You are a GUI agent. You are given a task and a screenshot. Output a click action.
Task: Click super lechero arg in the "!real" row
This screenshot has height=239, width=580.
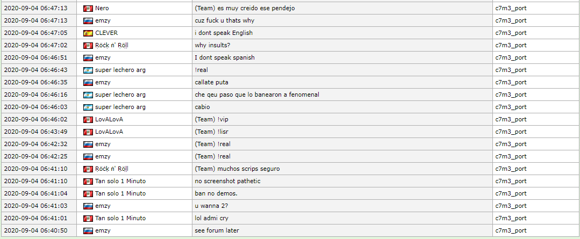click(x=120, y=70)
